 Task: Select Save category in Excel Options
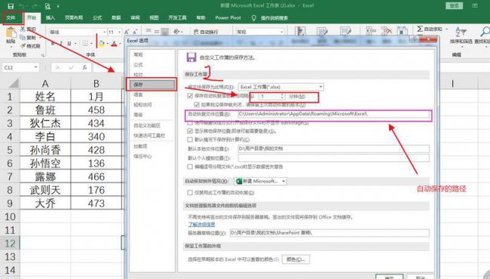coord(152,84)
